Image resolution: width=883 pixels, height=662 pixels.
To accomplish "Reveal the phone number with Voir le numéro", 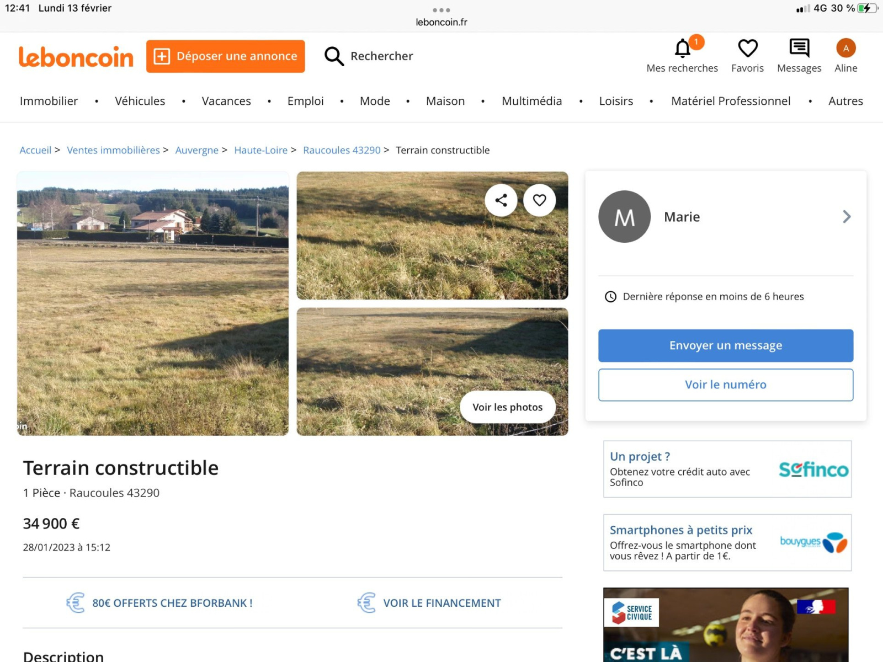I will (x=725, y=385).
